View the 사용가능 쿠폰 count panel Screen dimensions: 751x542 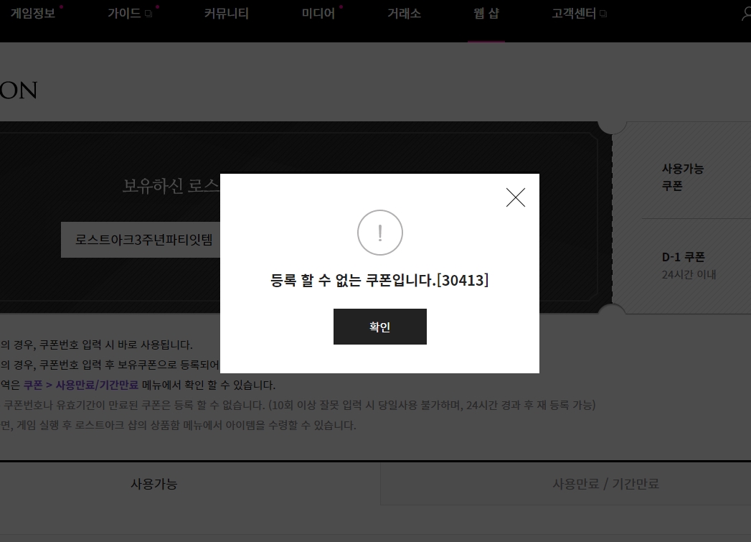[x=683, y=177]
